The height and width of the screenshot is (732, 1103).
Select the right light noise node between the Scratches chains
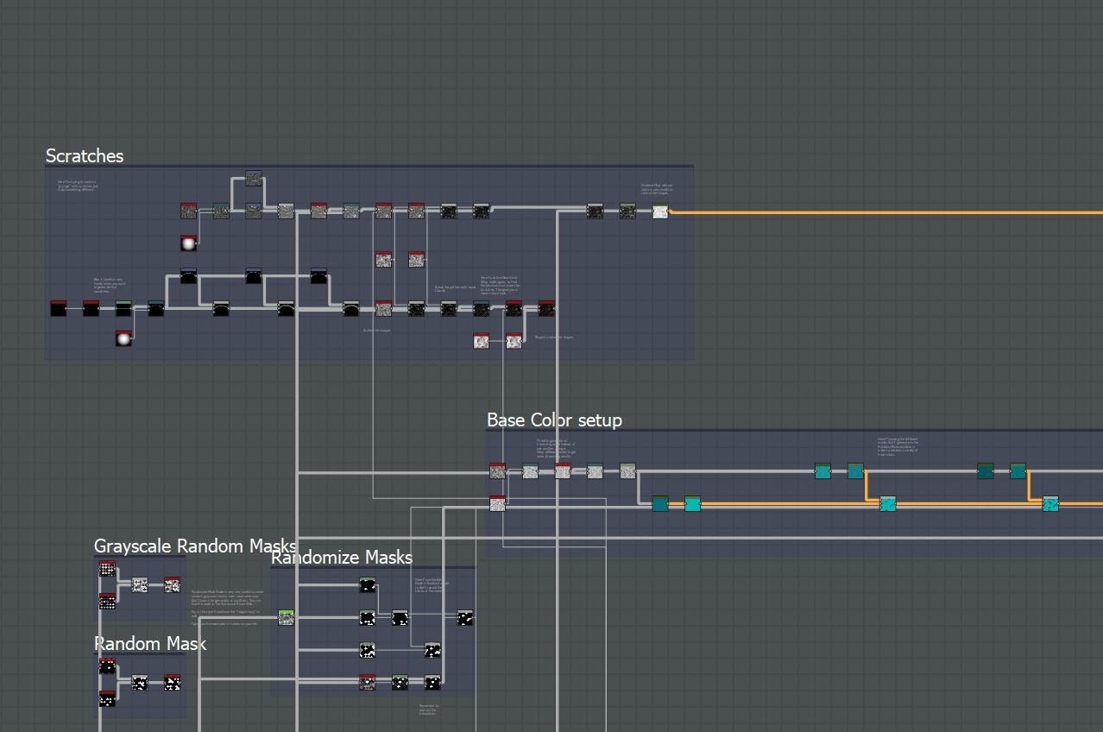[x=416, y=259]
